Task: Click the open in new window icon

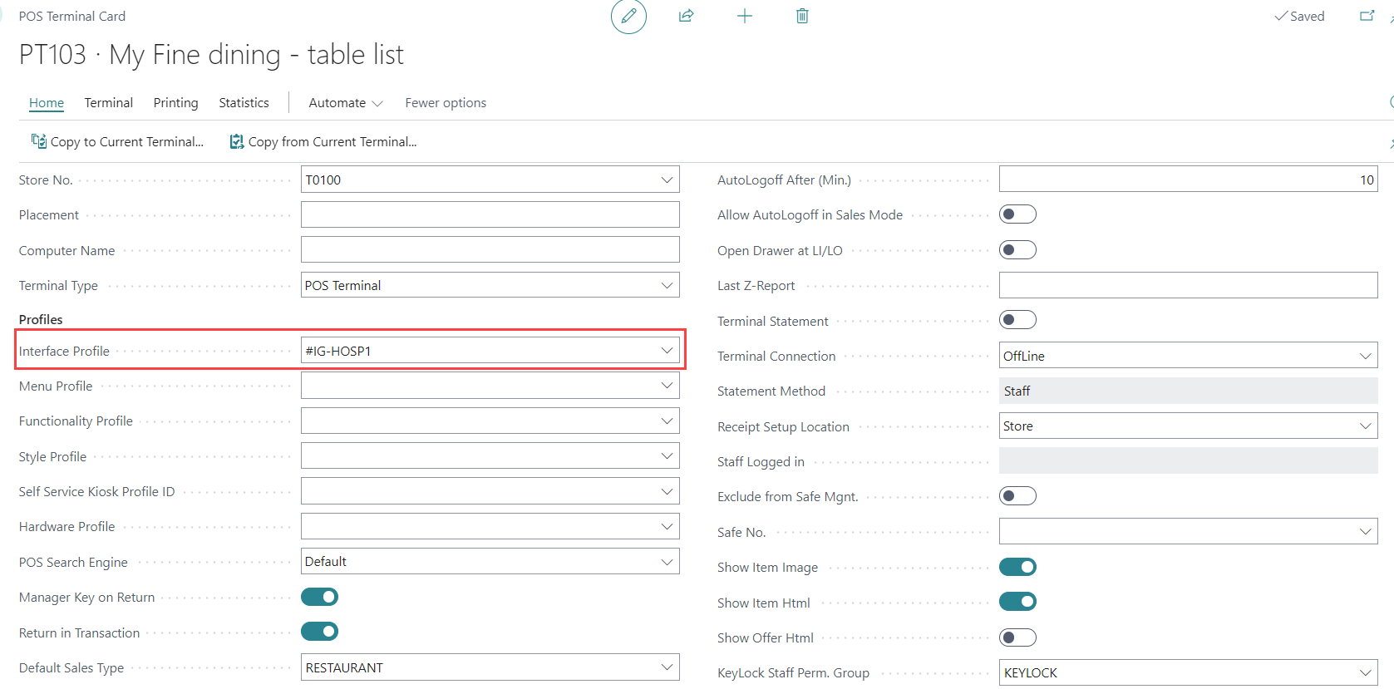Action: 1367,16
